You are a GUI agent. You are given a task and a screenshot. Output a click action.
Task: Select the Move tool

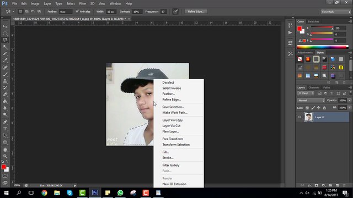[5, 26]
